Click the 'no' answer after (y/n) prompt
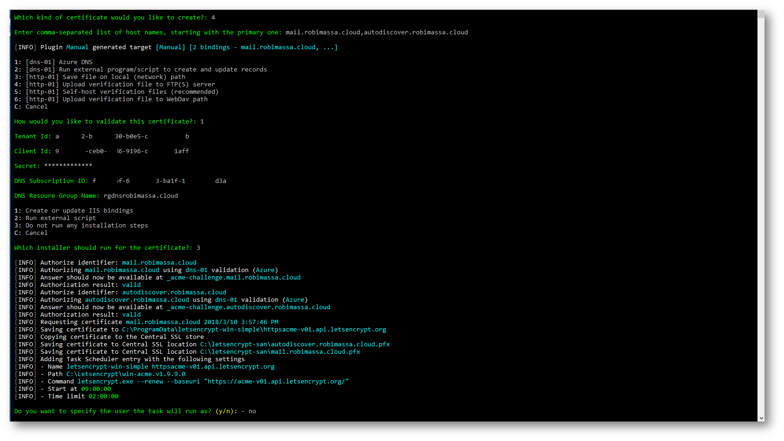The image size is (784, 441). tap(252, 411)
